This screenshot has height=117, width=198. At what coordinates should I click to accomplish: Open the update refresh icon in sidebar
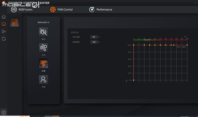(4, 39)
